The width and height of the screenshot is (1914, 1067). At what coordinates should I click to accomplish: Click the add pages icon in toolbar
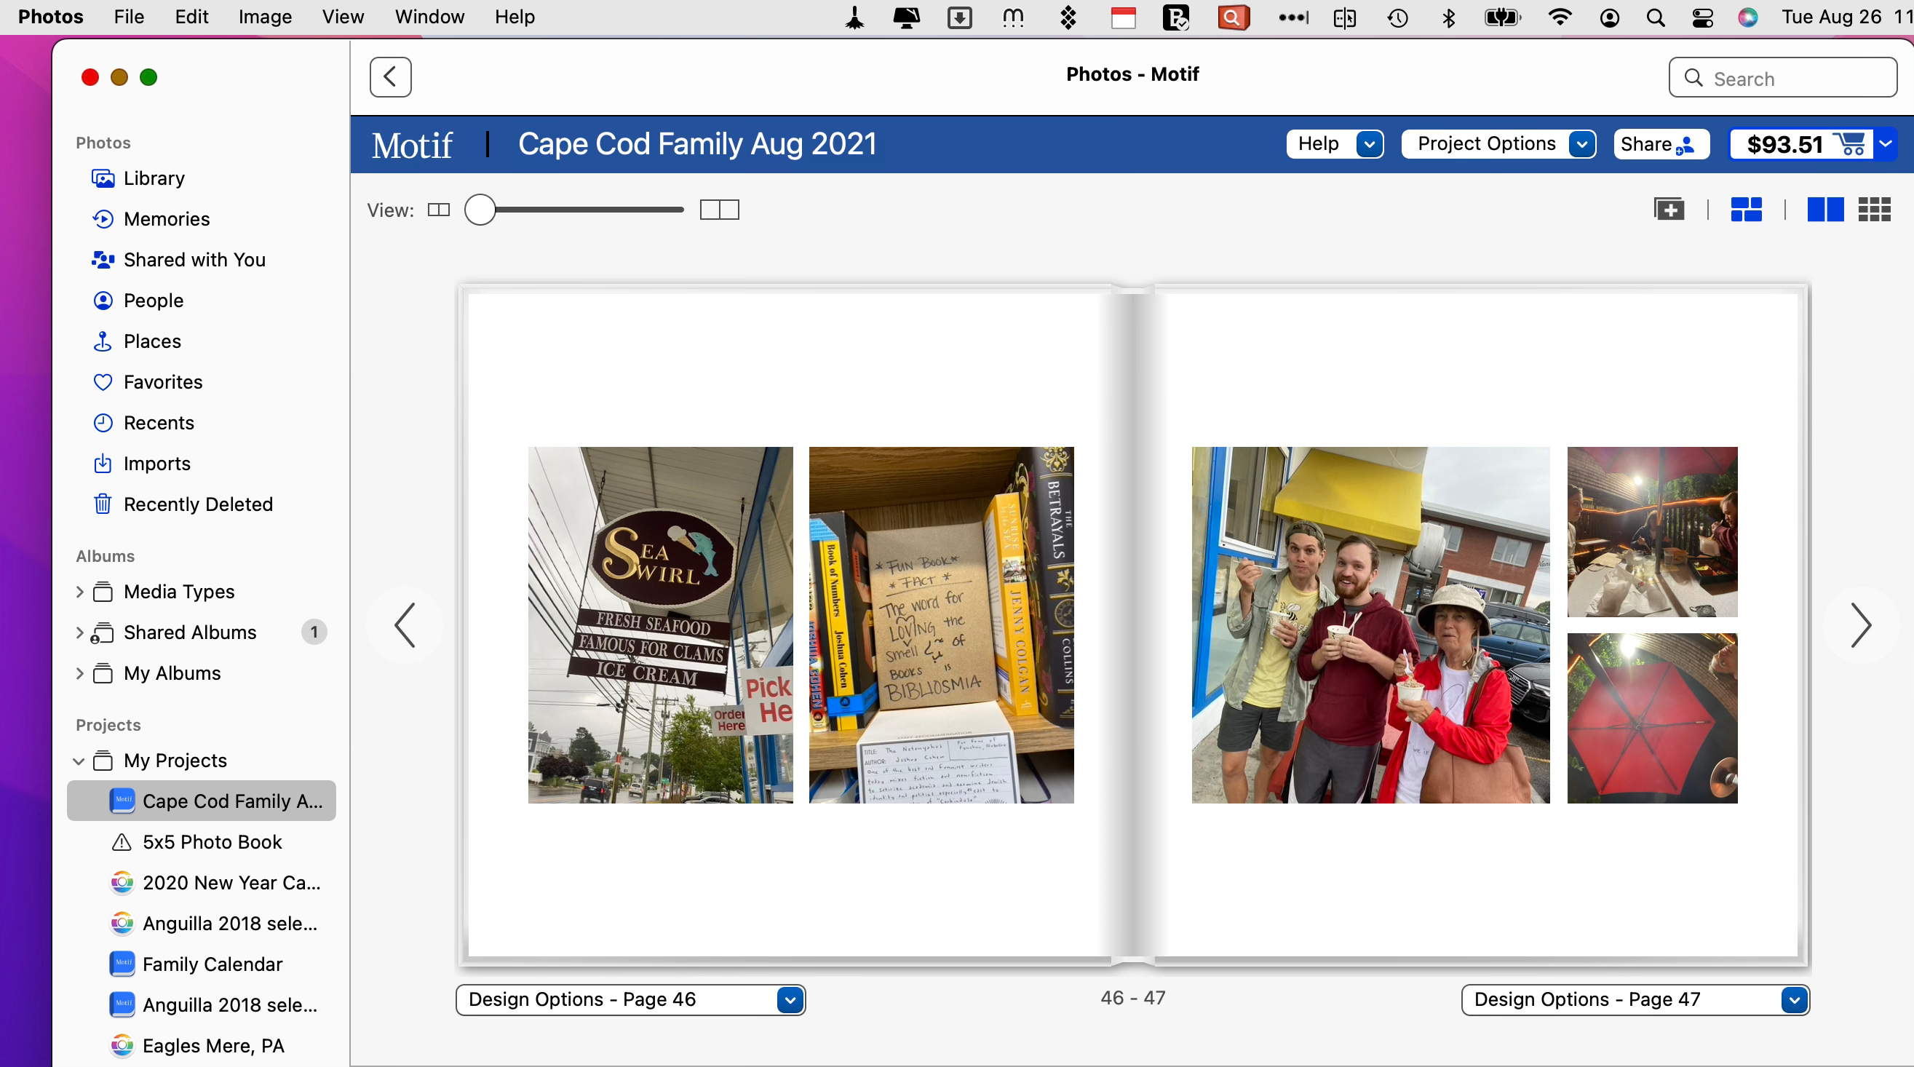1668,210
